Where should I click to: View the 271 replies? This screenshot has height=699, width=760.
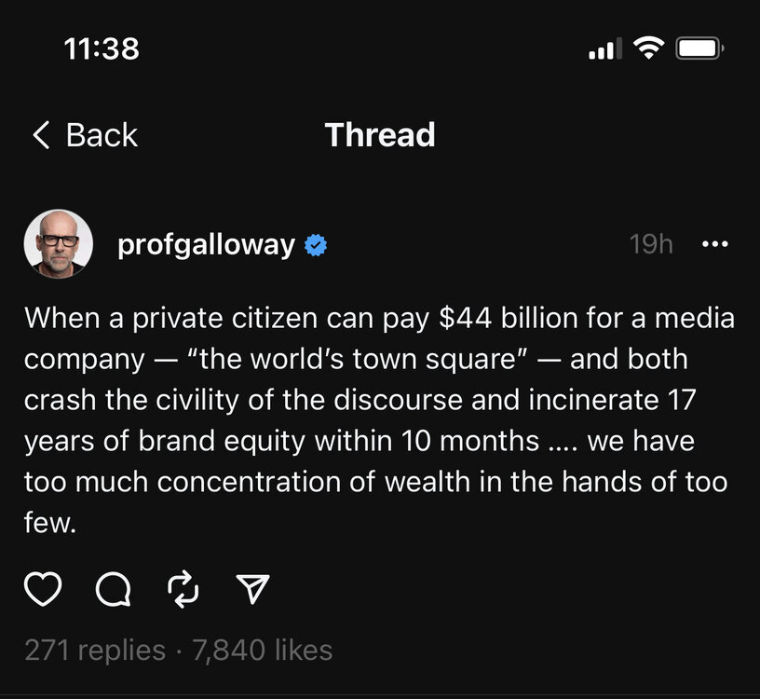click(94, 650)
